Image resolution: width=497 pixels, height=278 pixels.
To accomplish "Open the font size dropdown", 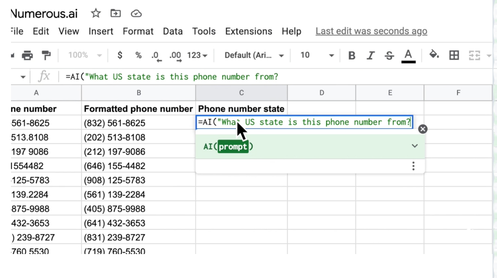I will pyautogui.click(x=315, y=55).
